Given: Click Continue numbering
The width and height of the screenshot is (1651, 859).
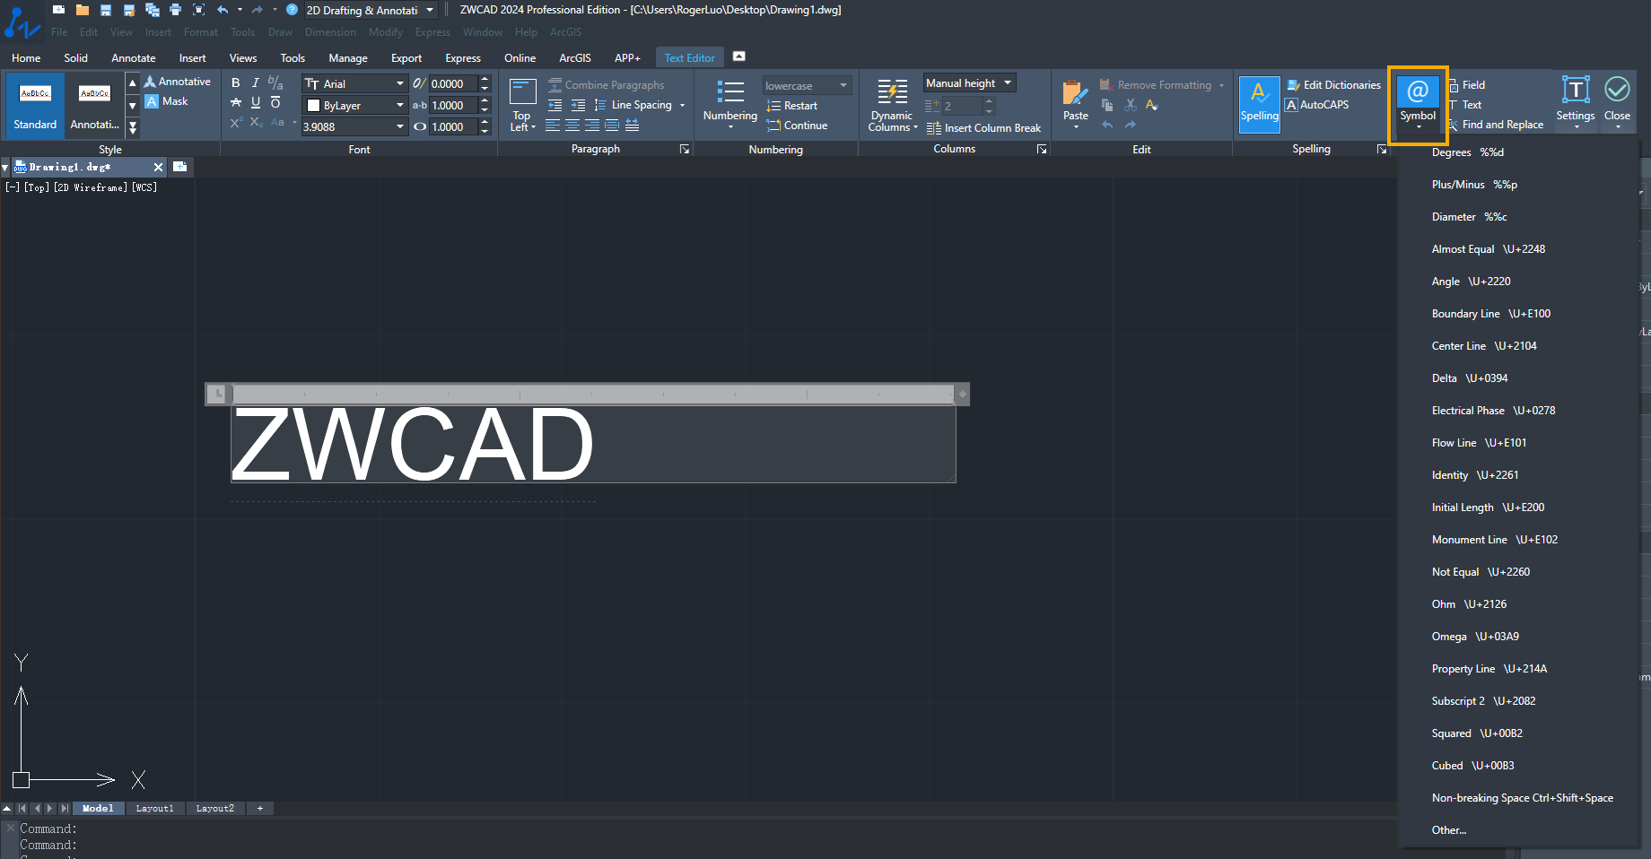Looking at the screenshot, I should coord(798,126).
